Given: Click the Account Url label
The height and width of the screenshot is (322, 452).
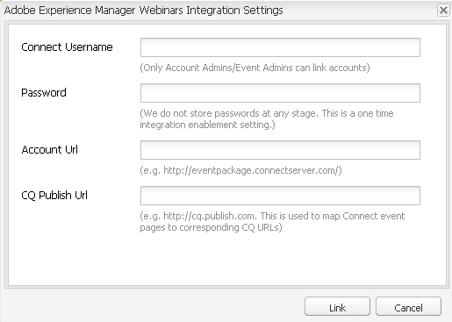Looking at the screenshot, I should tap(50, 150).
